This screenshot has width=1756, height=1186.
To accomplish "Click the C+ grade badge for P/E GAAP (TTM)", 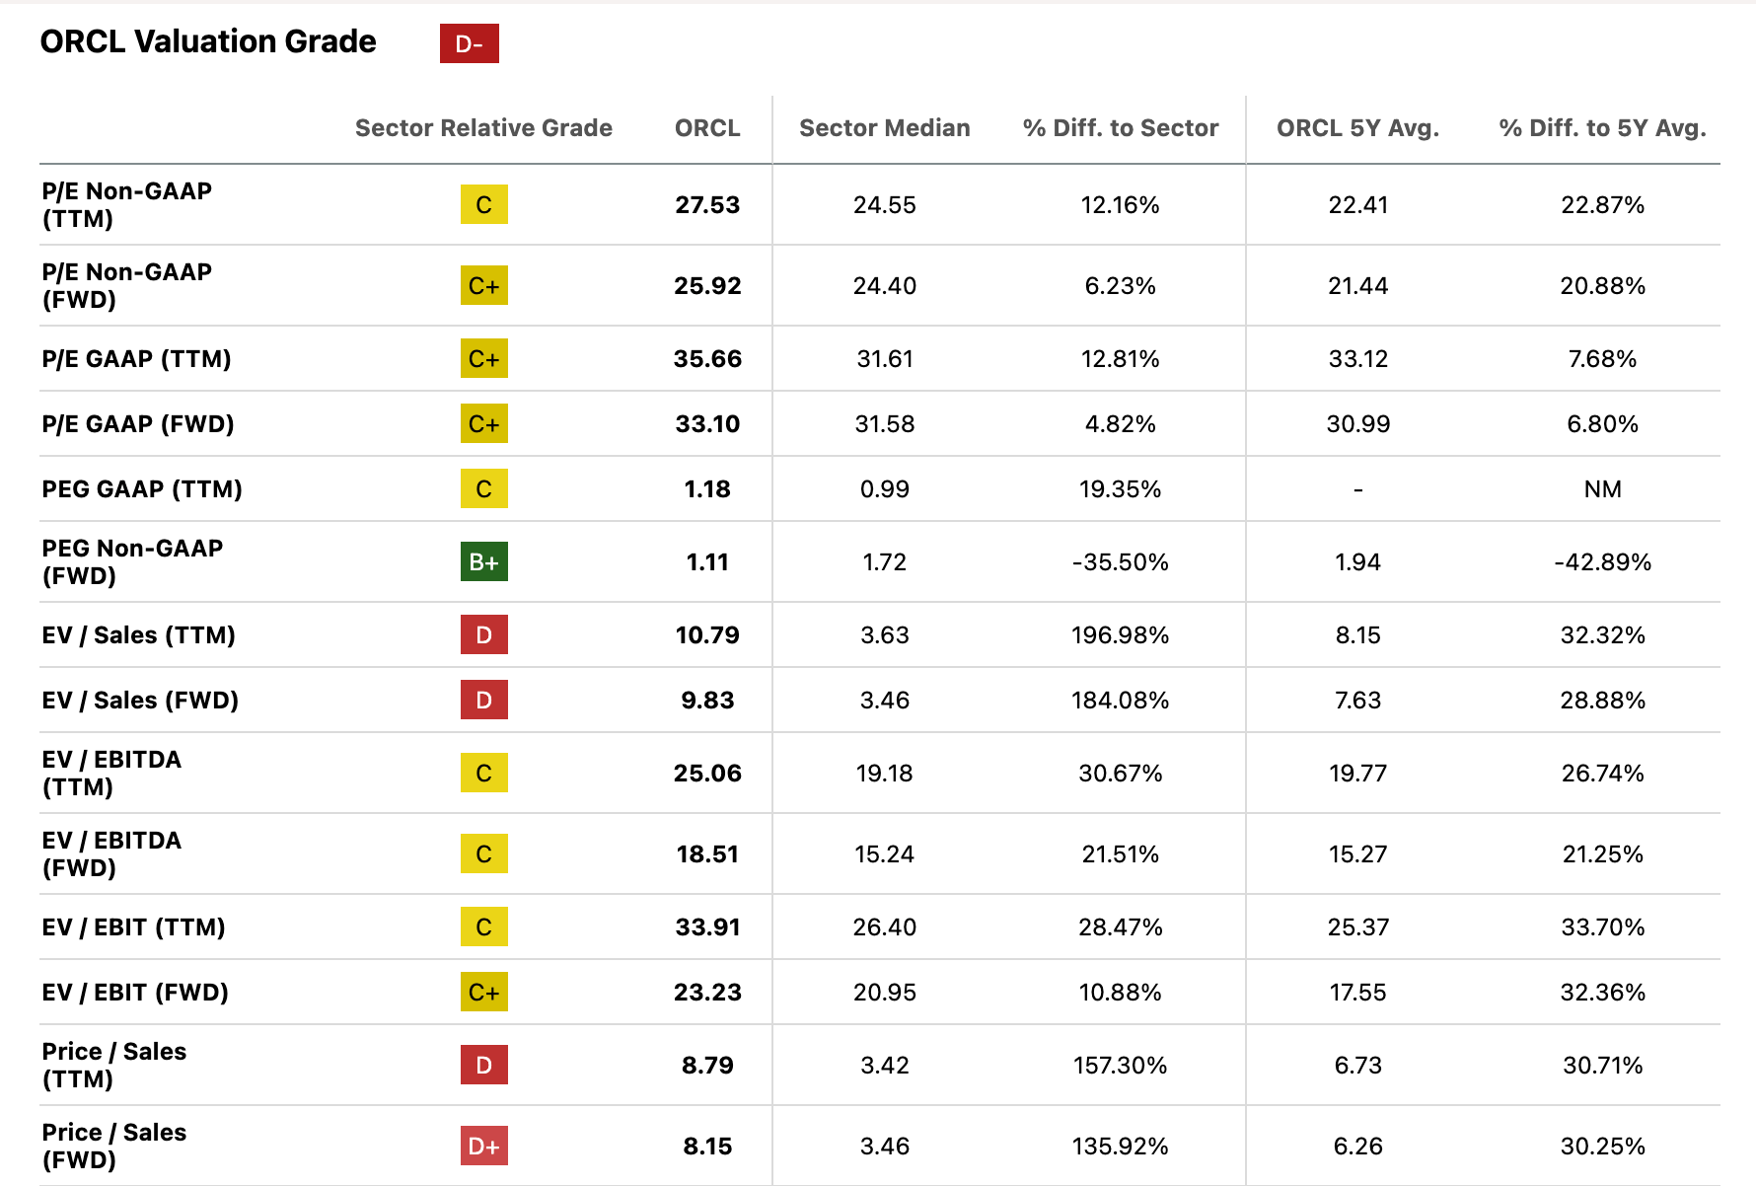I will 483,359.
